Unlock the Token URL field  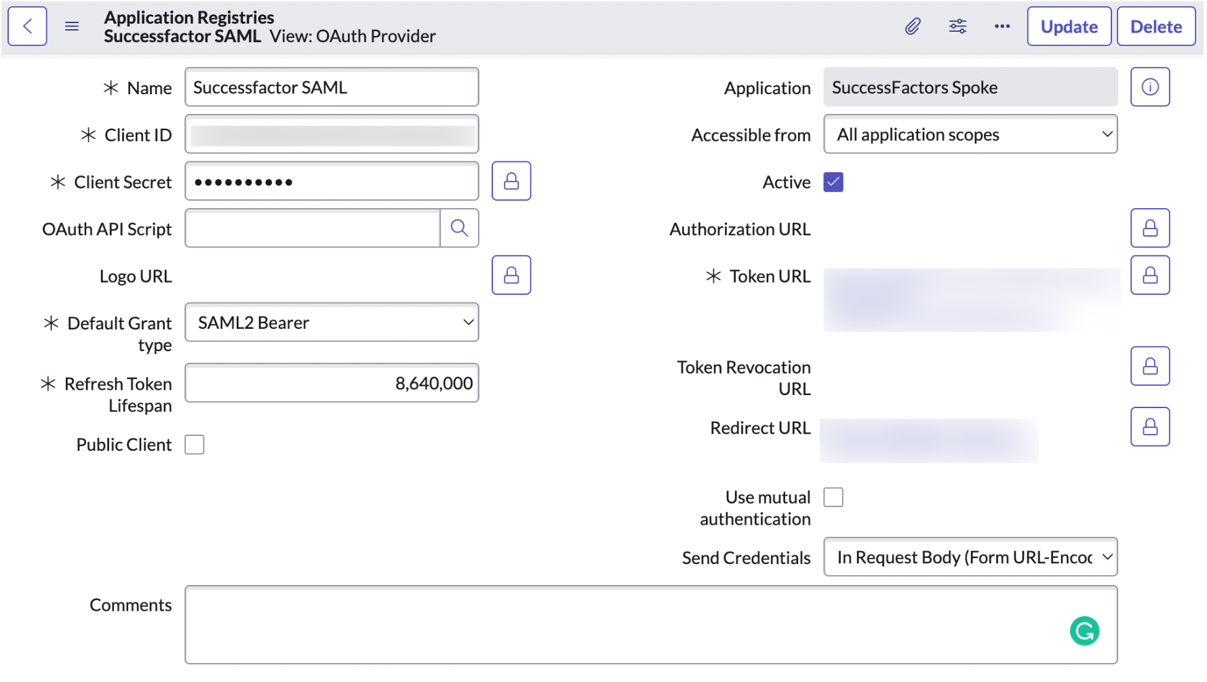(1150, 275)
